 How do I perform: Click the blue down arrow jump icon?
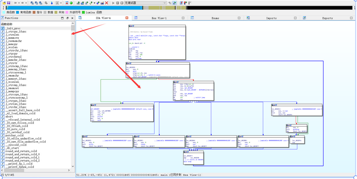(x=51, y=3)
